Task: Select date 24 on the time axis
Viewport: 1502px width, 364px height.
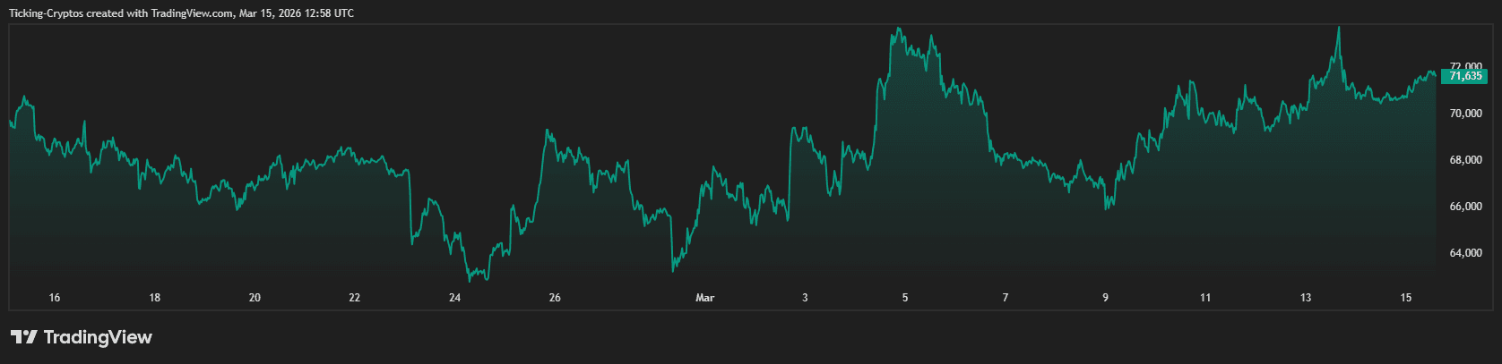Action: click(x=454, y=298)
